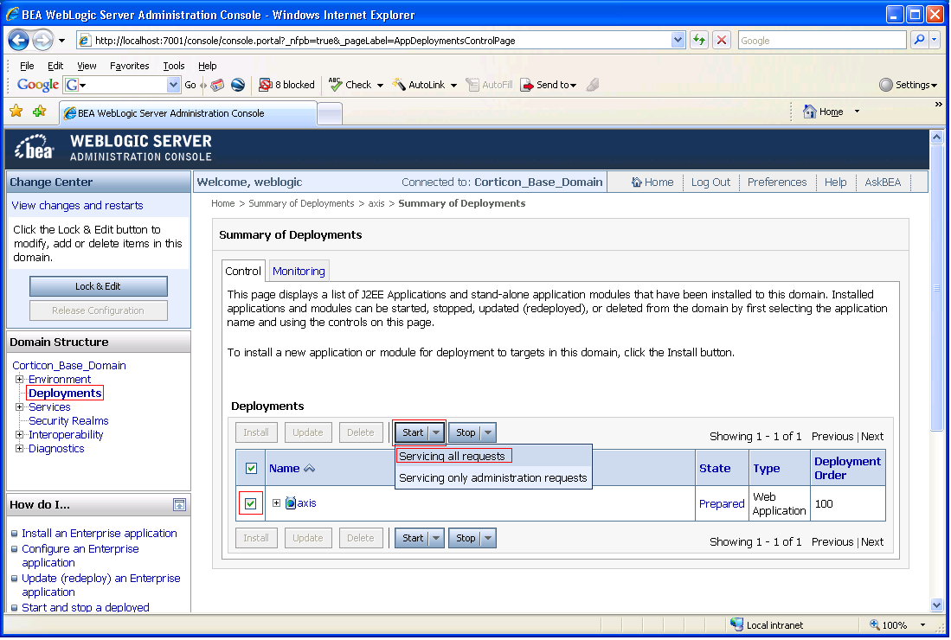Image resolution: width=951 pixels, height=640 pixels.
Task: Click the Refresh page icon
Action: click(x=699, y=40)
